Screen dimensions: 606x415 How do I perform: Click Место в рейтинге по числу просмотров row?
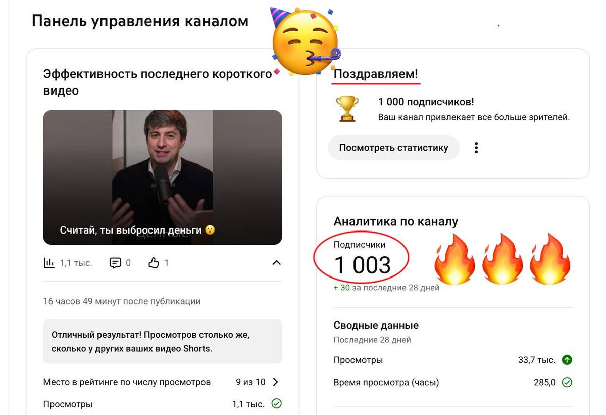pyautogui.click(x=163, y=382)
